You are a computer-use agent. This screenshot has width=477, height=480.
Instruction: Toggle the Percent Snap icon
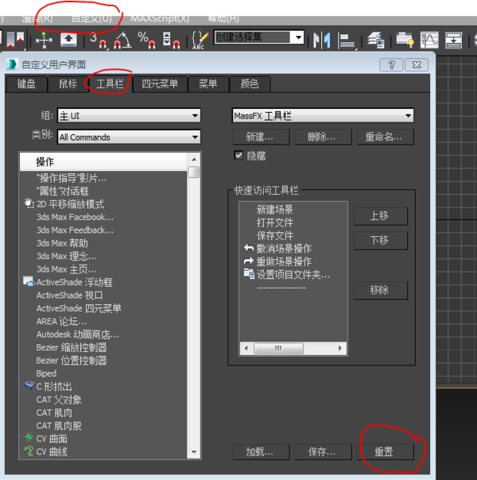click(x=146, y=40)
